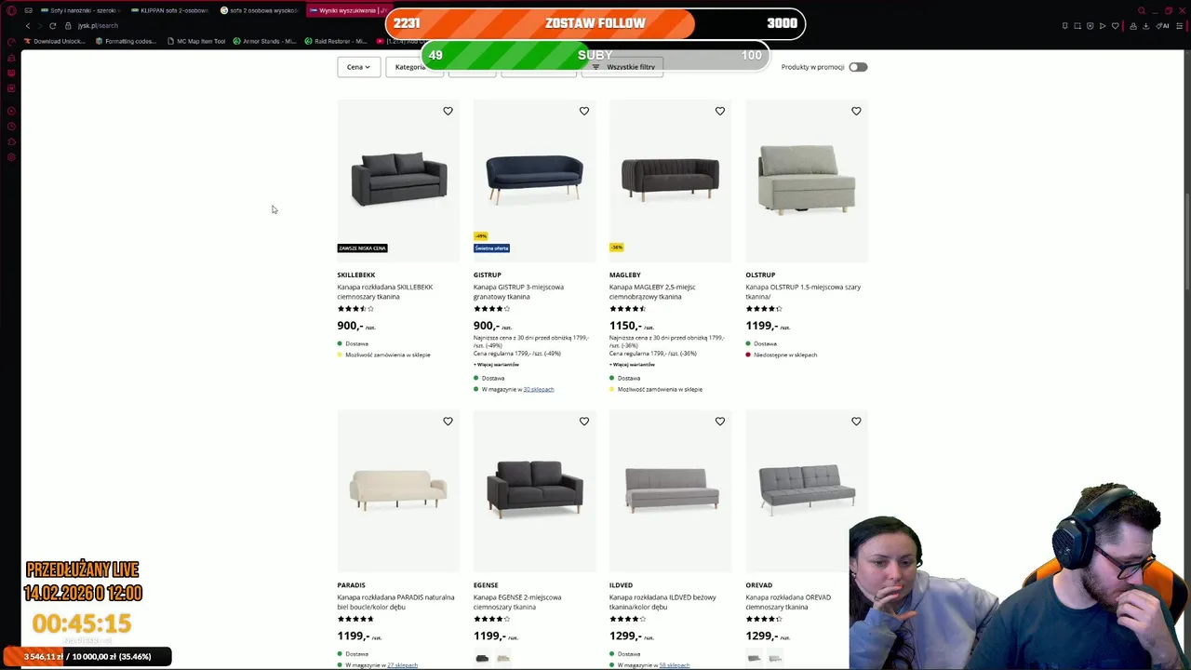The width and height of the screenshot is (1191, 670).
Task: Open PARADIS cream sofa product image
Action: click(398, 489)
